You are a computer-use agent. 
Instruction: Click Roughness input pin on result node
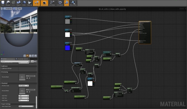tap(140, 27)
